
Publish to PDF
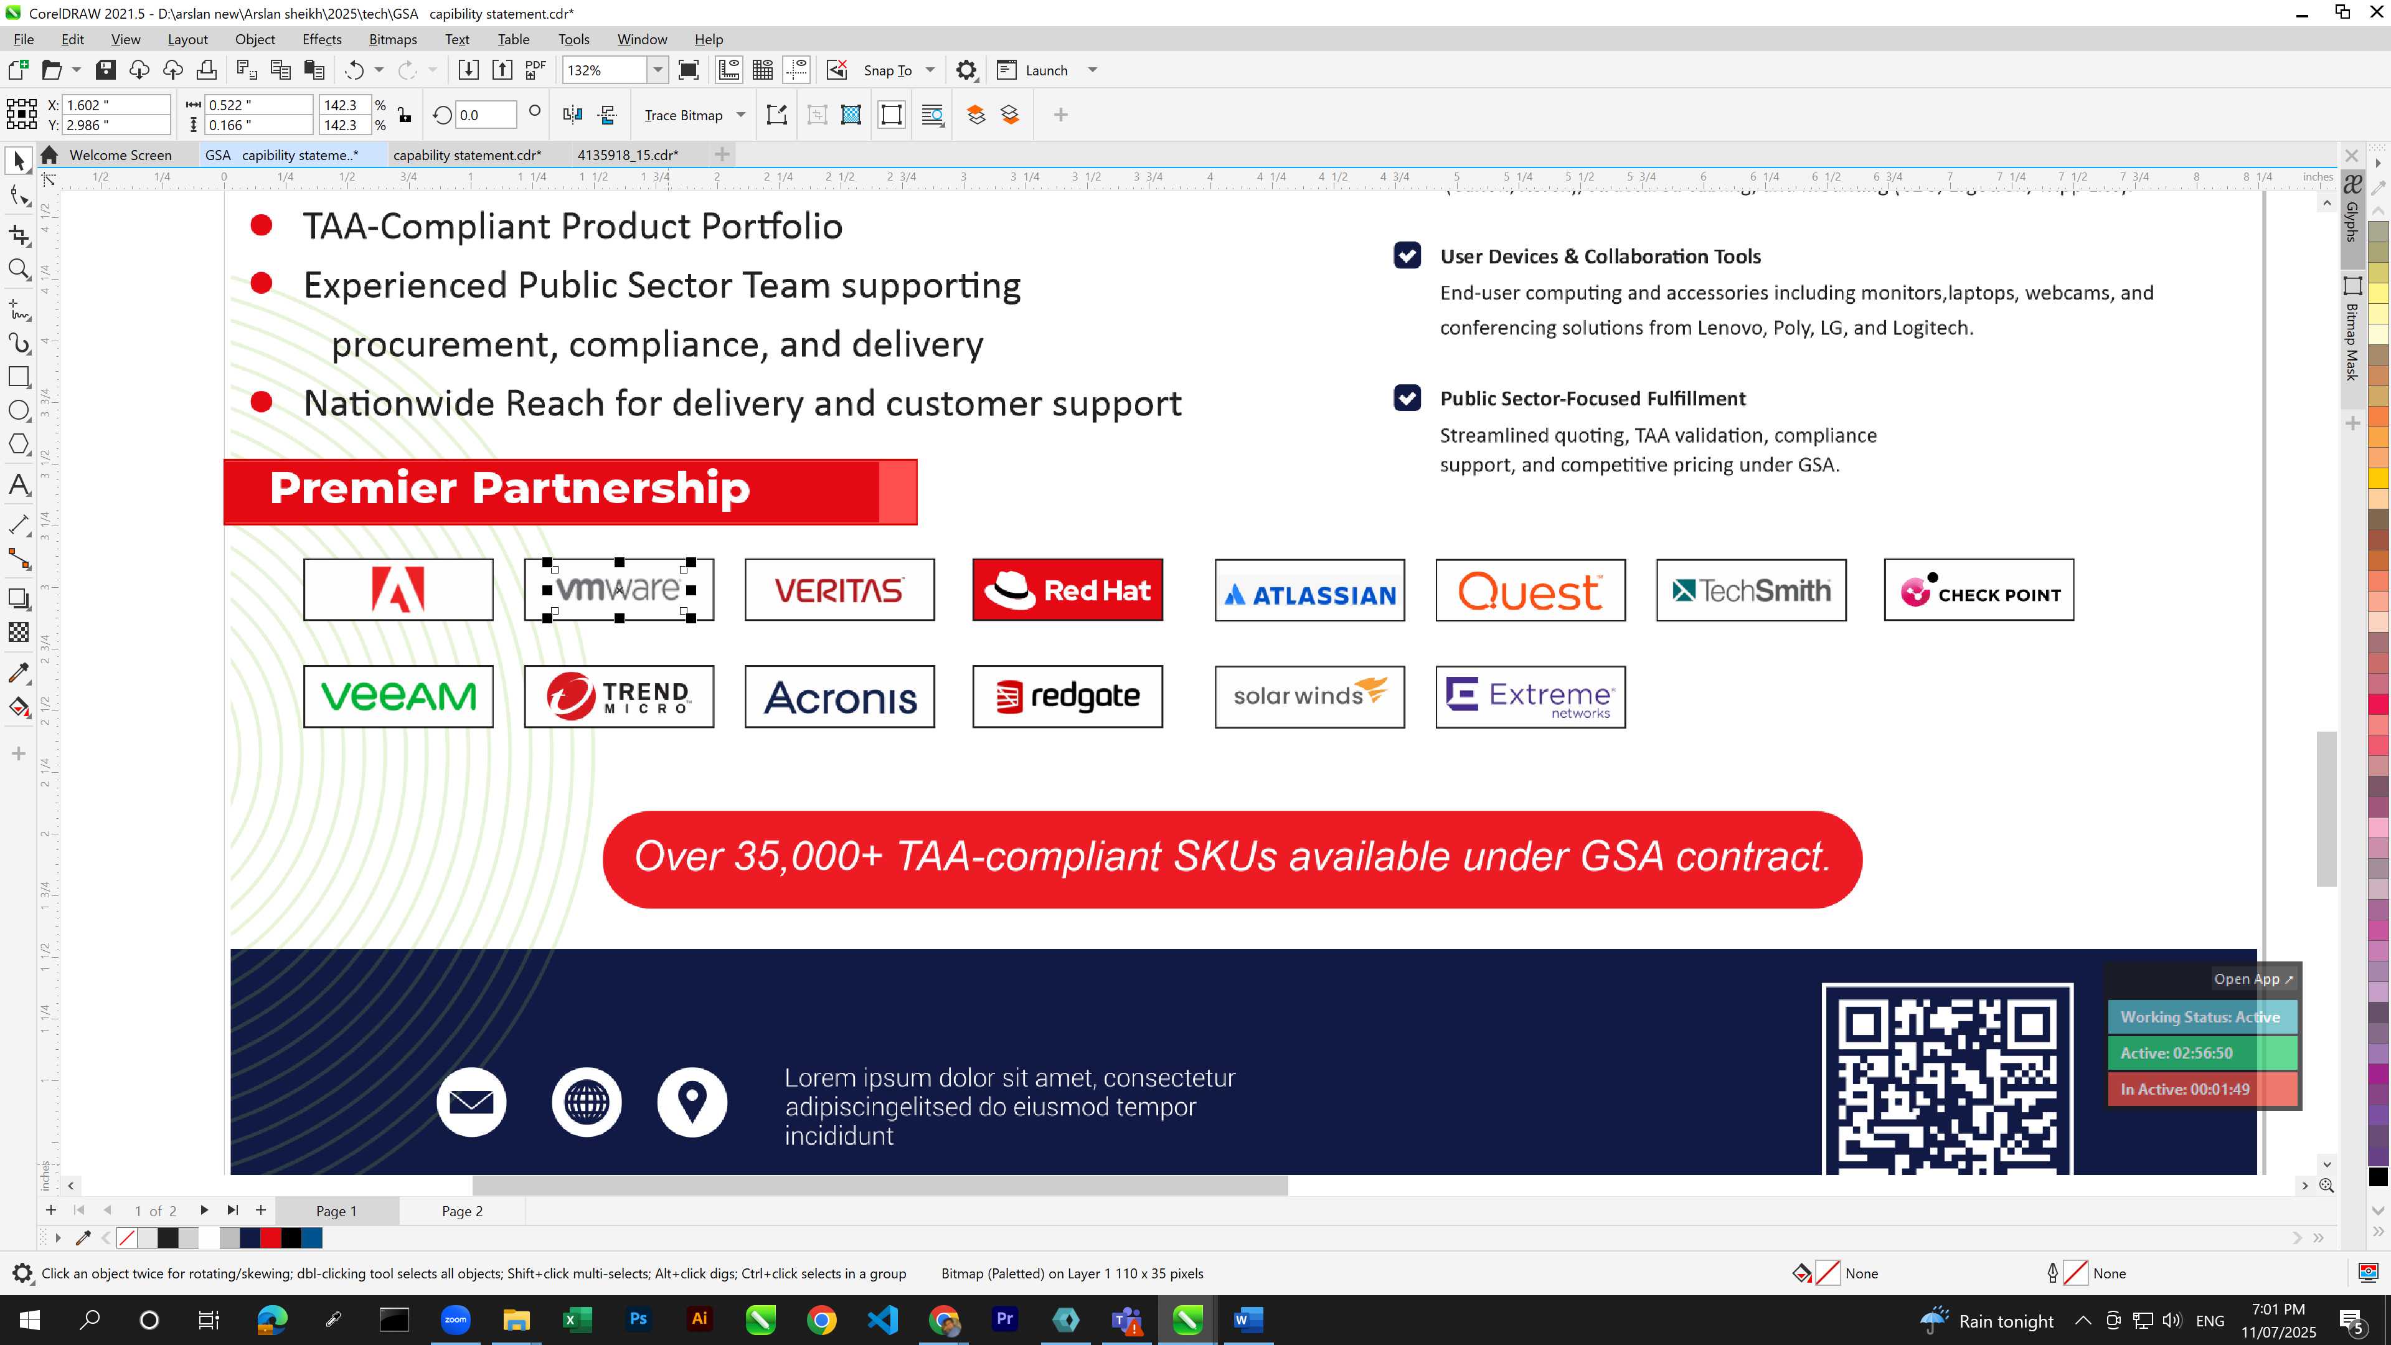point(535,70)
